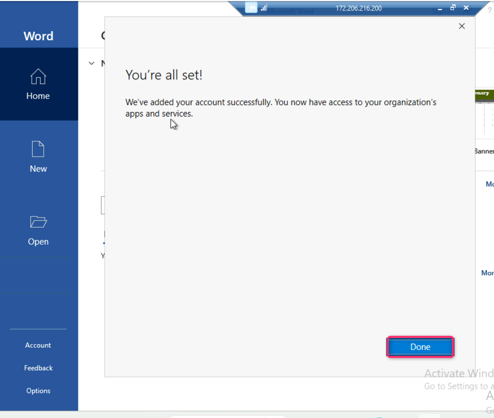
Task: Close the 'You're all set!' dialog with X
Action: tap(462, 26)
